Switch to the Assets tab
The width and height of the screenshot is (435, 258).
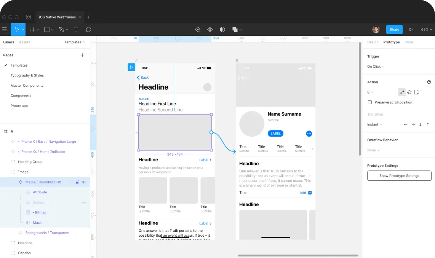(24, 42)
